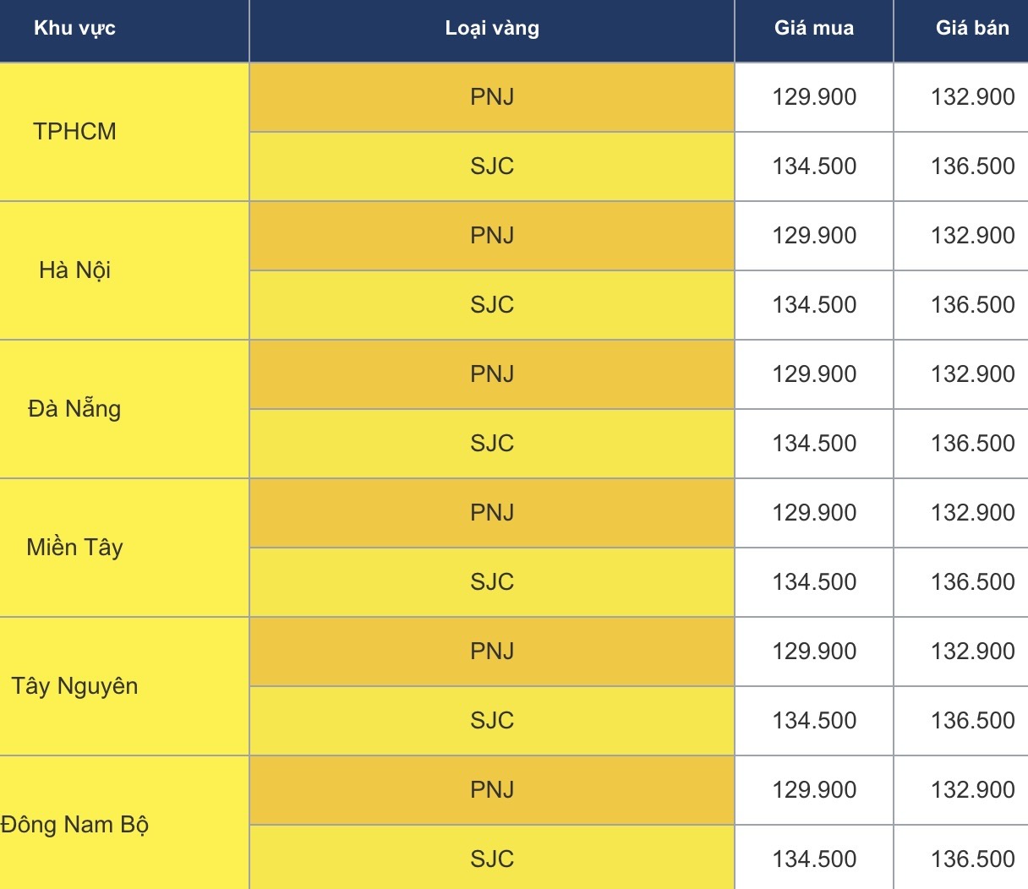Click PNJ gold type in TPHCM row

click(492, 97)
